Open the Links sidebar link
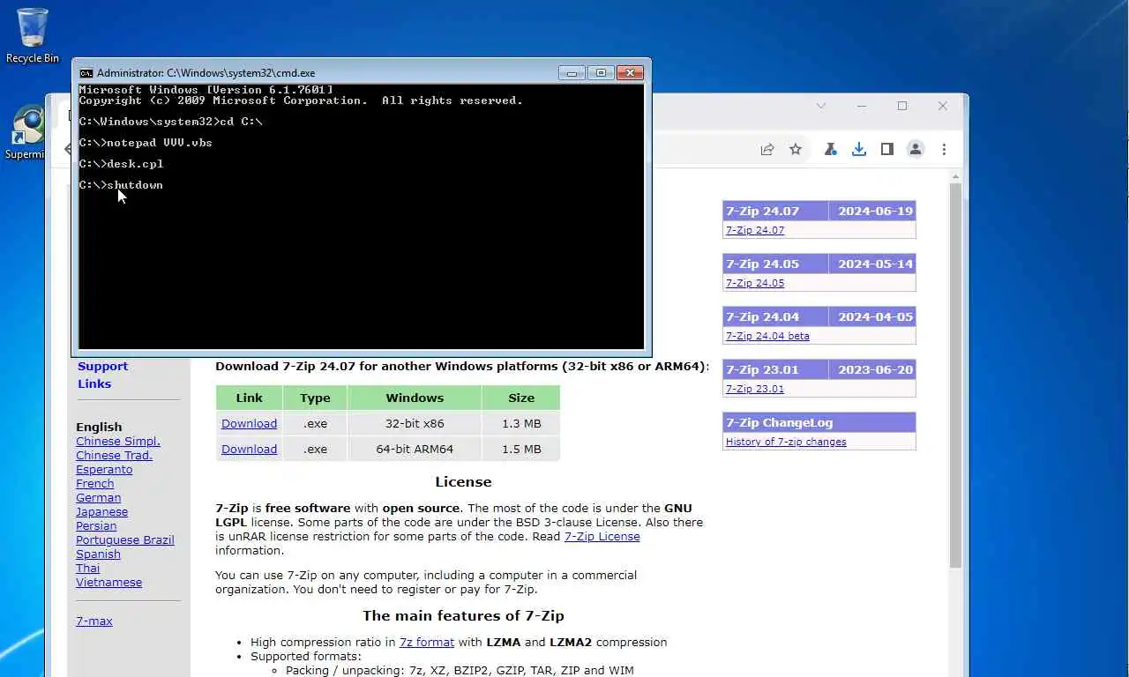Screen dimensions: 1129x677 tap(94, 383)
